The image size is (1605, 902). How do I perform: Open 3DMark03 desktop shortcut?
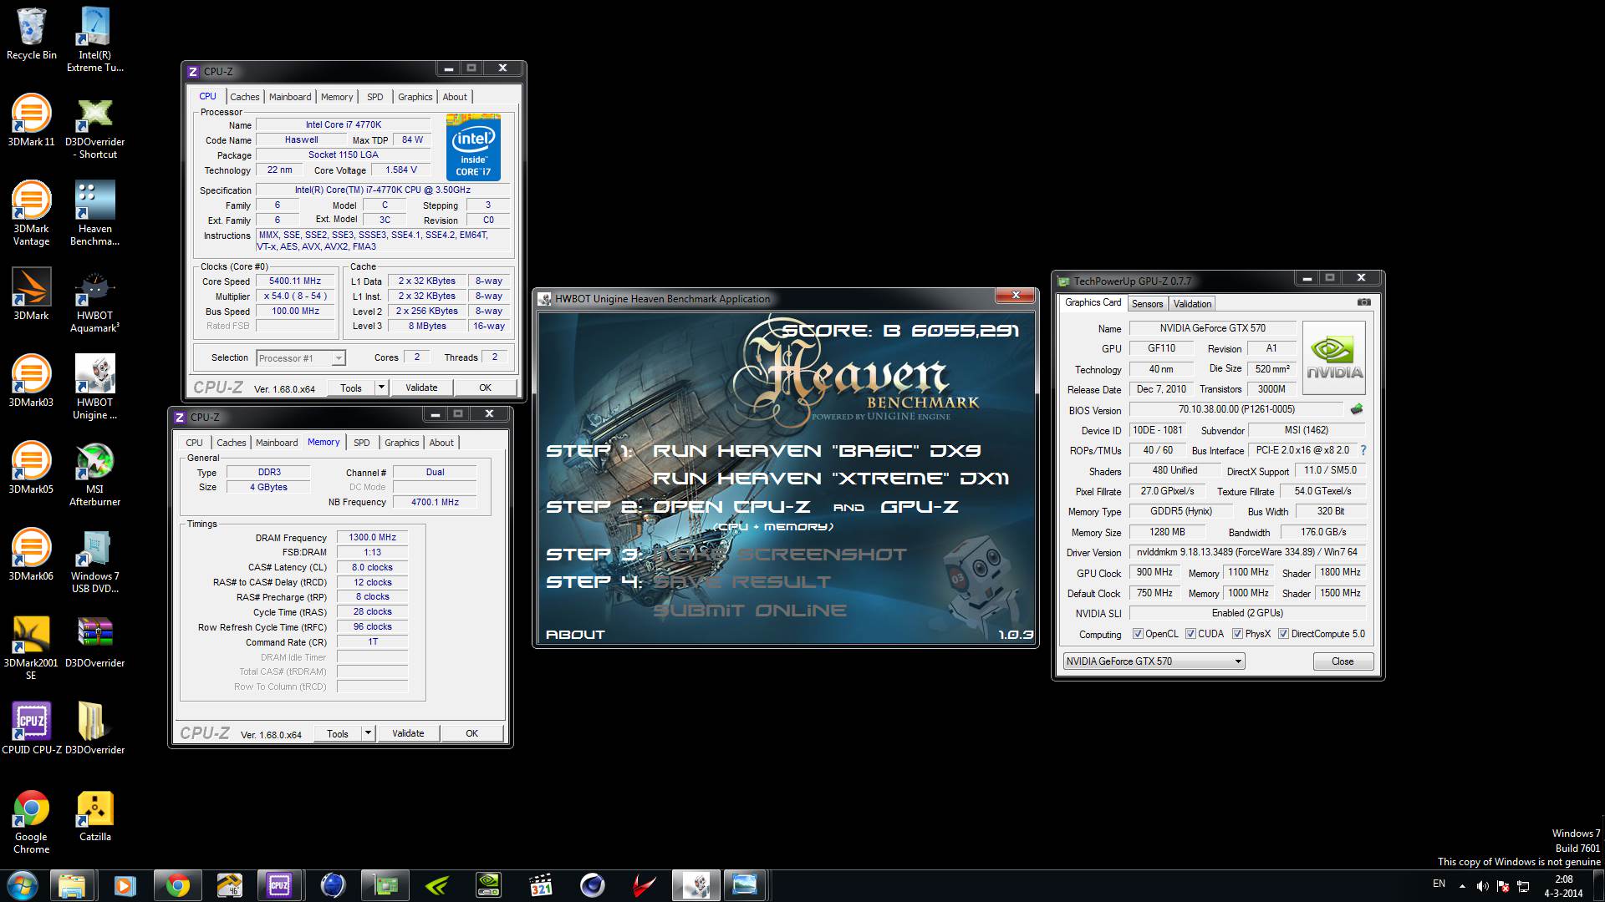coord(32,381)
